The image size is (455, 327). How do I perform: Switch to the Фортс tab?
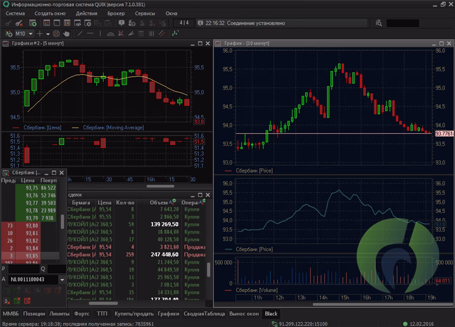pyautogui.click(x=82, y=314)
